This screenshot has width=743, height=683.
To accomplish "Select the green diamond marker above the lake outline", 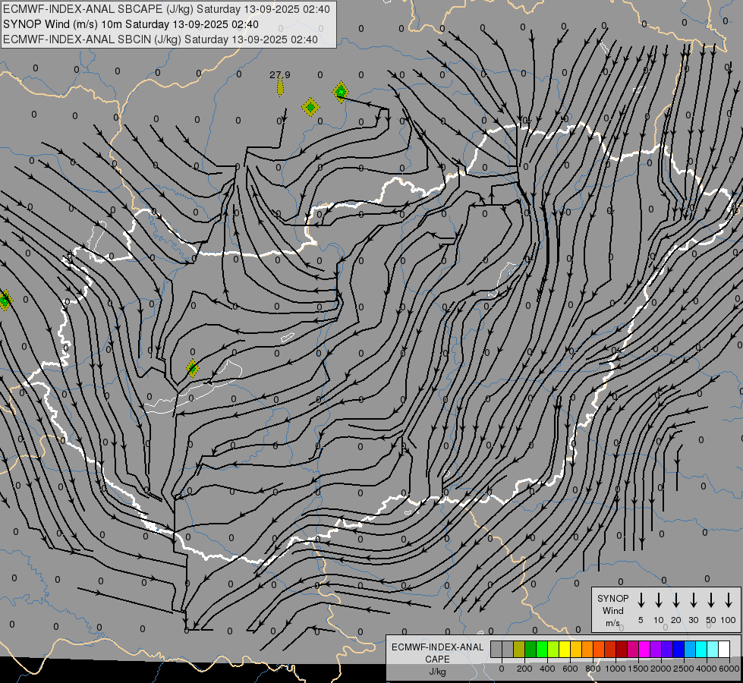I will [x=192, y=368].
